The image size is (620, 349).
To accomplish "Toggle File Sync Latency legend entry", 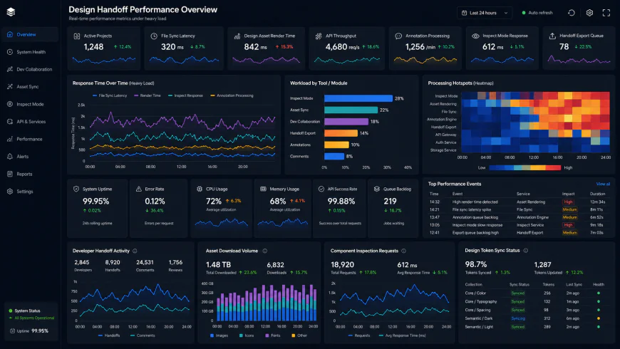I will [110, 95].
